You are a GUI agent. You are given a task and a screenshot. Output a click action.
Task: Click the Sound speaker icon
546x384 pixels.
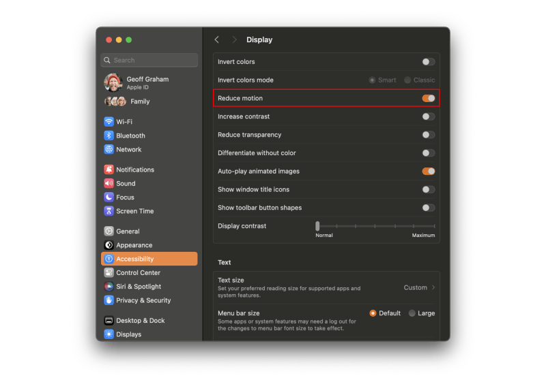(x=109, y=183)
